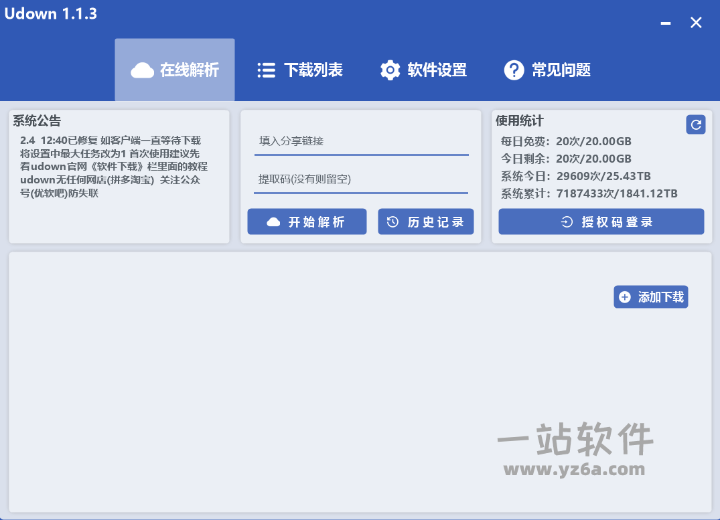Select the 系统累计: 7187433次/1841.12TB line
720x520 pixels.
point(589,193)
